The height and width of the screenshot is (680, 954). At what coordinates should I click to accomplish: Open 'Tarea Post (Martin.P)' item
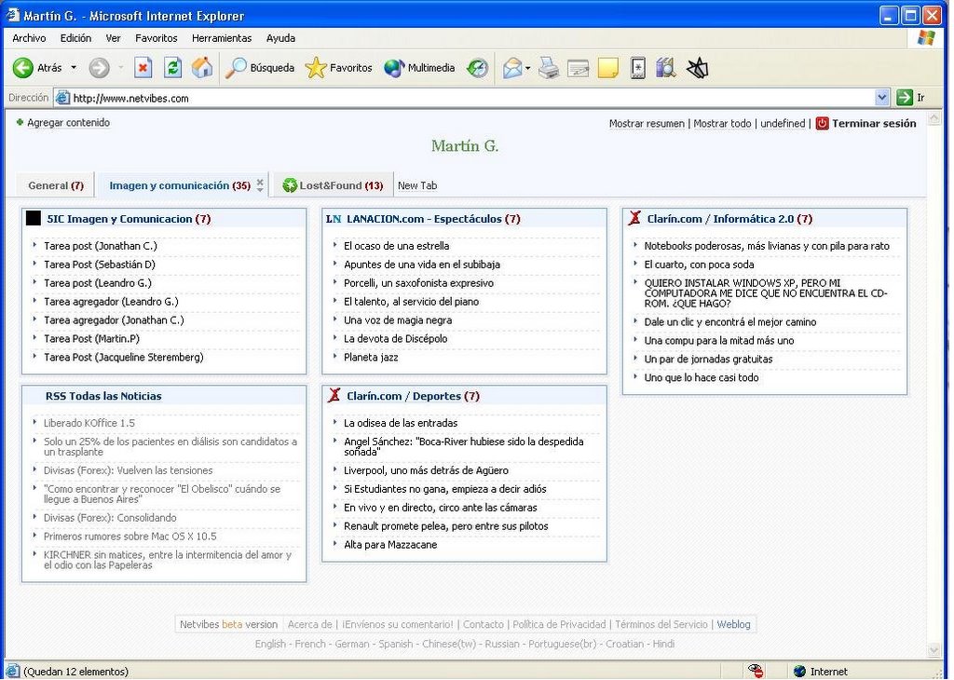(91, 339)
